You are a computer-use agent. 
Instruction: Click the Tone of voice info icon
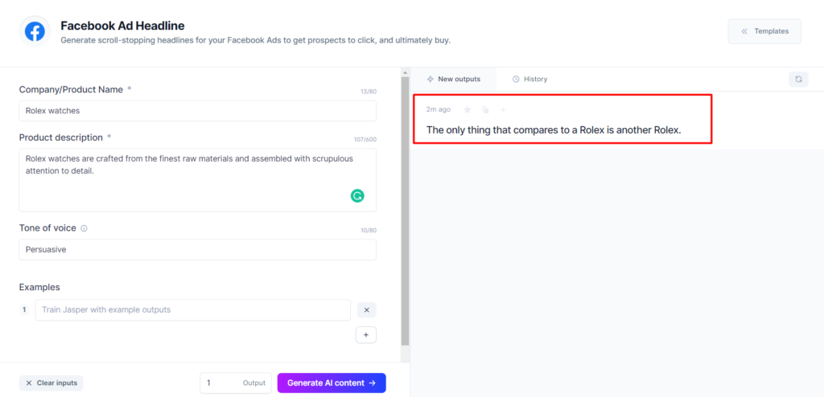coord(84,228)
